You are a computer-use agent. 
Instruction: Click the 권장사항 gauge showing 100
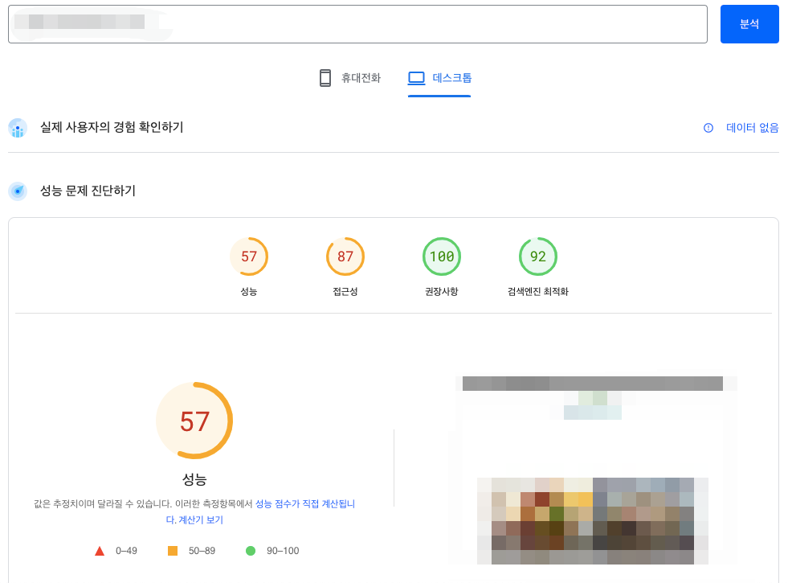point(442,256)
